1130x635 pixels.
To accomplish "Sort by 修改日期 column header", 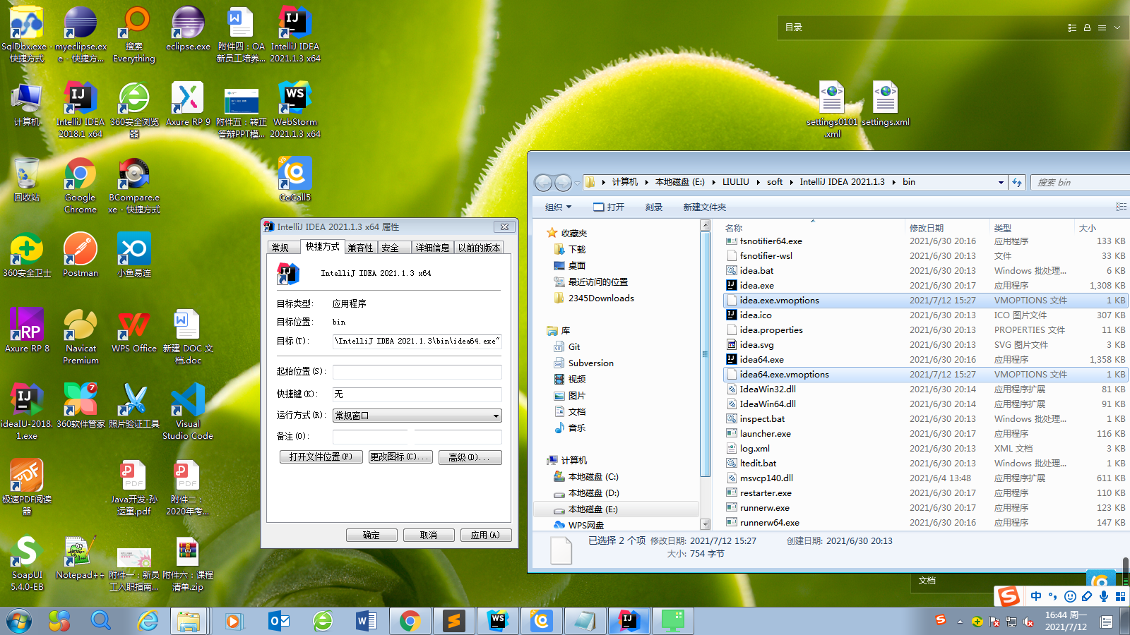I will pos(946,228).
